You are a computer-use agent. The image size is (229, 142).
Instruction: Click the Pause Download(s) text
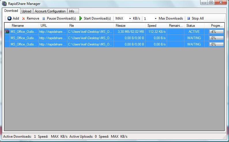coord(61,18)
